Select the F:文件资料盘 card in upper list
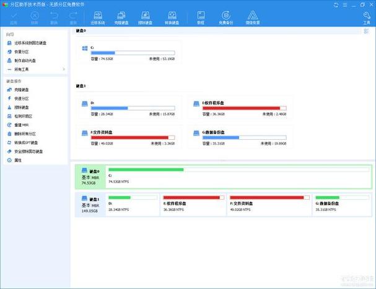The image size is (376, 289). click(x=128, y=137)
